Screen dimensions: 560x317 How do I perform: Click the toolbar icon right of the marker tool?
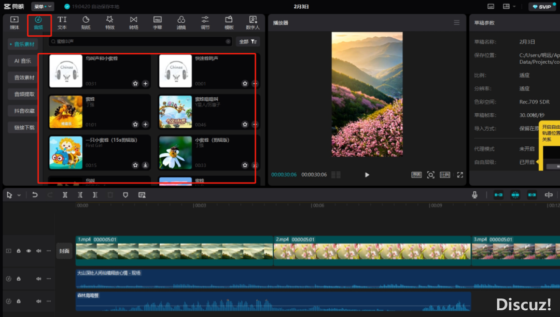[142, 195]
